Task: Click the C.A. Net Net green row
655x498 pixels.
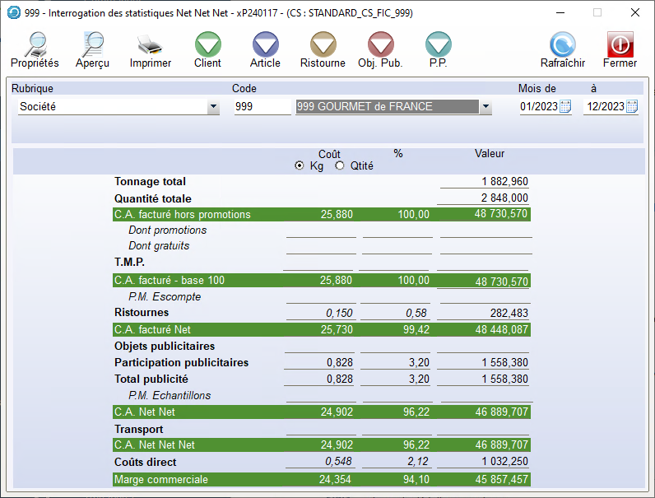Action: pos(321,412)
